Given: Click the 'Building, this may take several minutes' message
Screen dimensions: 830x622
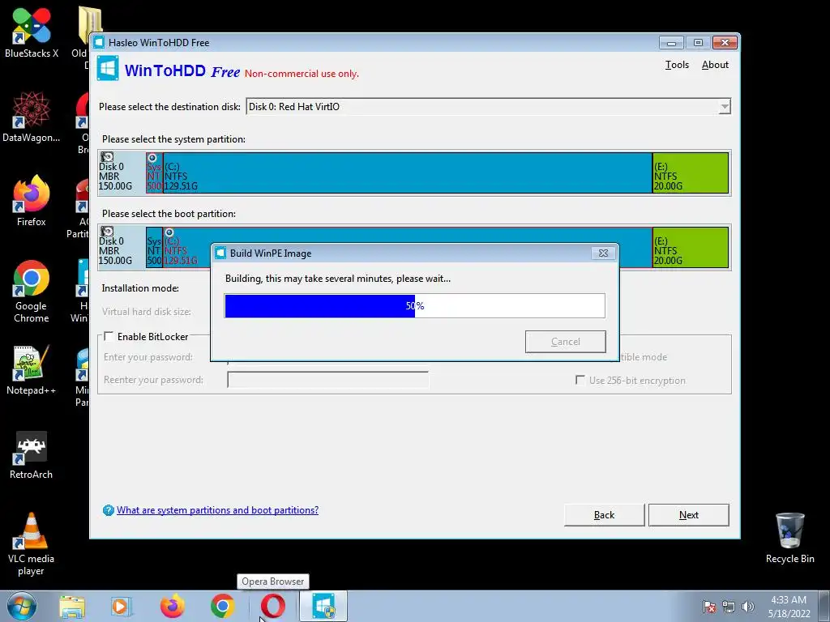Looking at the screenshot, I should 338,279.
